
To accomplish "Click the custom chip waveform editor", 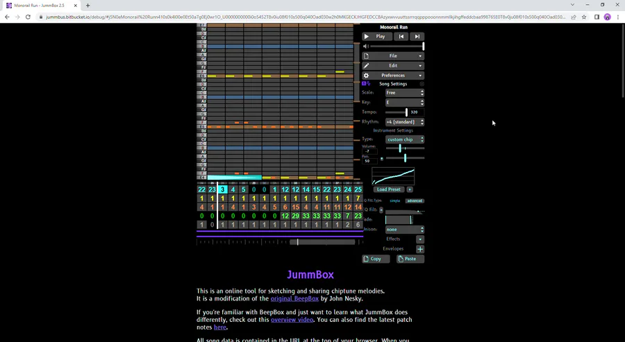I will pyautogui.click(x=393, y=176).
